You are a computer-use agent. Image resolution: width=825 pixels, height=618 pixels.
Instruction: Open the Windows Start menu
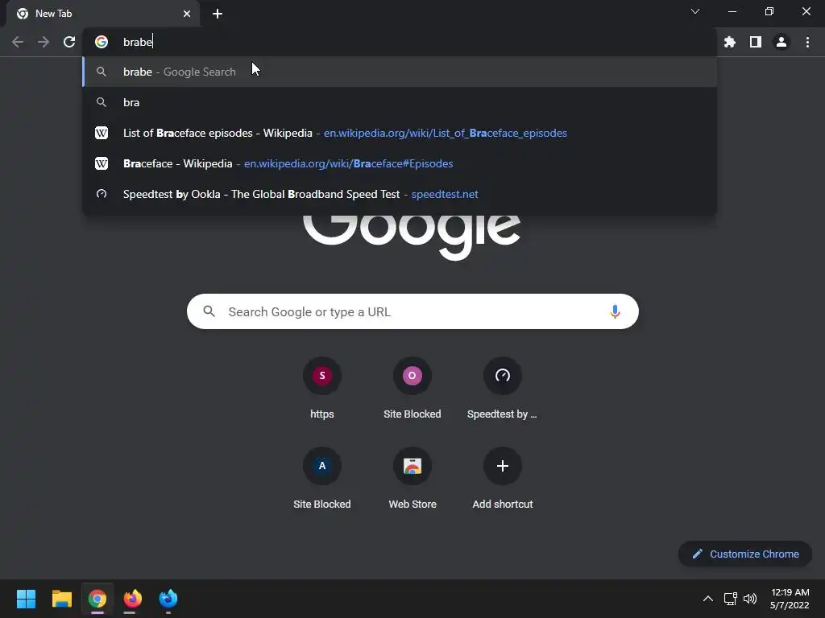[x=27, y=599]
